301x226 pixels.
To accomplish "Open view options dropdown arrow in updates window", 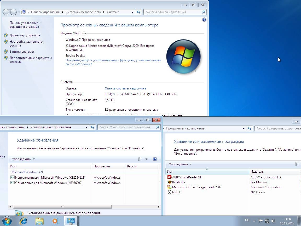I will coord(147,159).
